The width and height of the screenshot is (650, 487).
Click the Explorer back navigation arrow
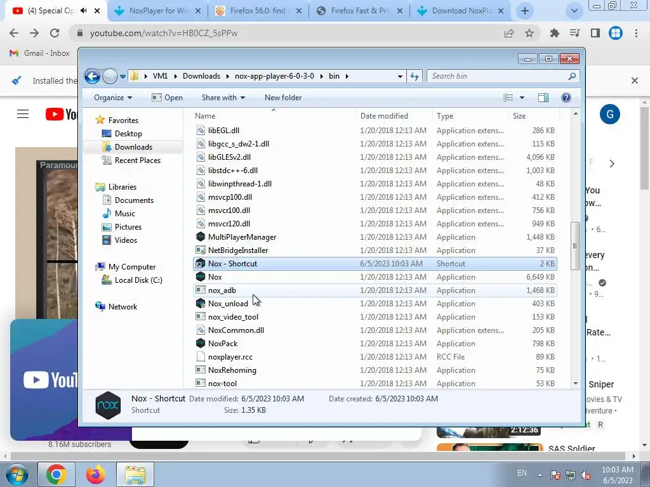tap(92, 76)
